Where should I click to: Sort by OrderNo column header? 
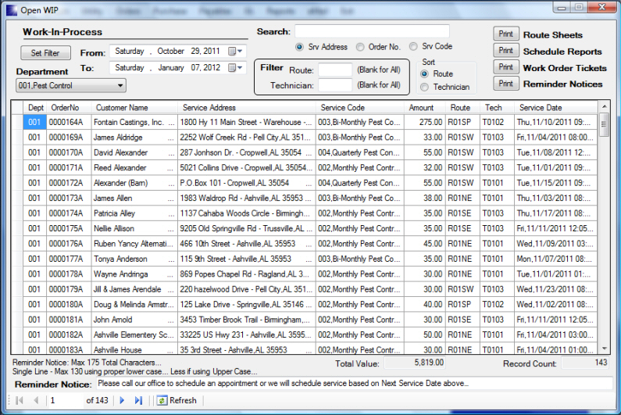point(69,107)
